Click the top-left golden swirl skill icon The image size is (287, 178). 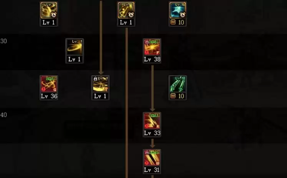click(49, 10)
